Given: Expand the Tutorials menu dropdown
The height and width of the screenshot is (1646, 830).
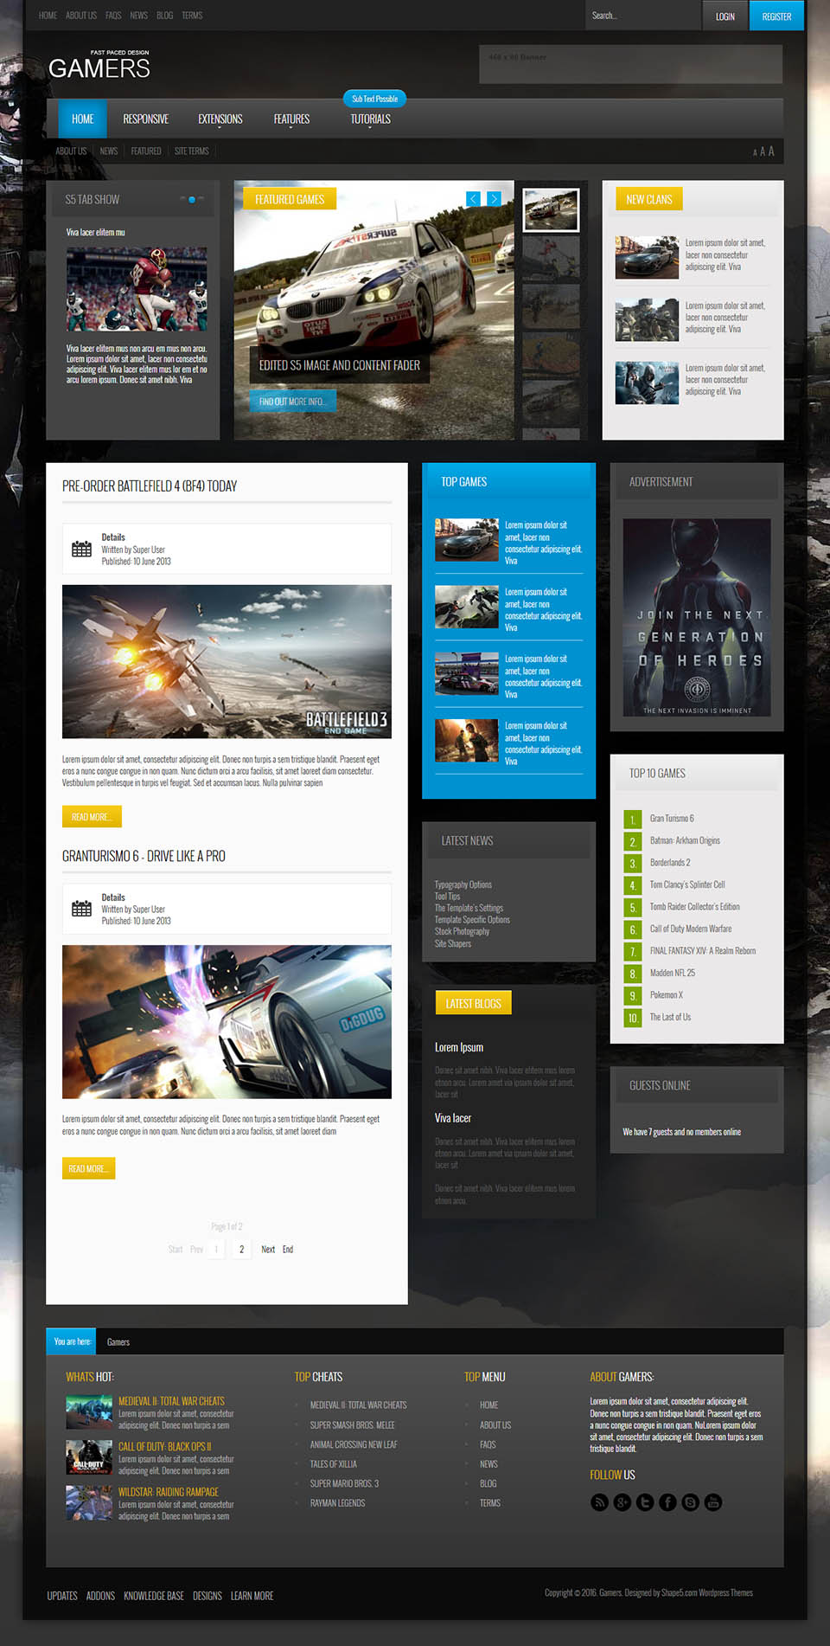Looking at the screenshot, I should tap(370, 119).
